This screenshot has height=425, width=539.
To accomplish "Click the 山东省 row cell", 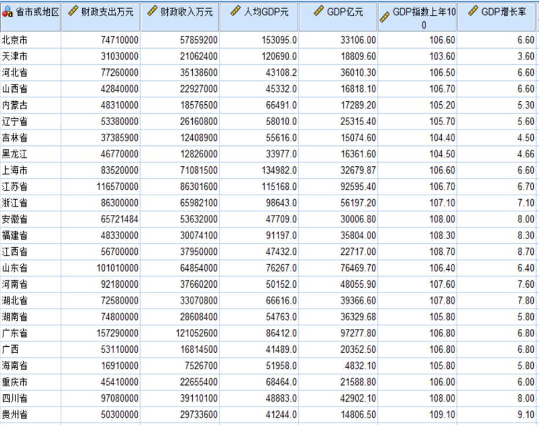I will (x=31, y=268).
